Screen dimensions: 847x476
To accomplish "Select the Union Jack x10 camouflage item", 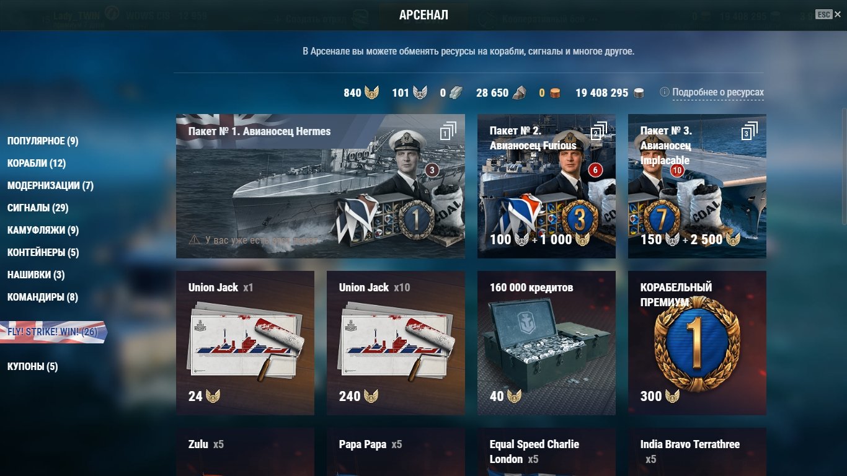I will tap(396, 343).
